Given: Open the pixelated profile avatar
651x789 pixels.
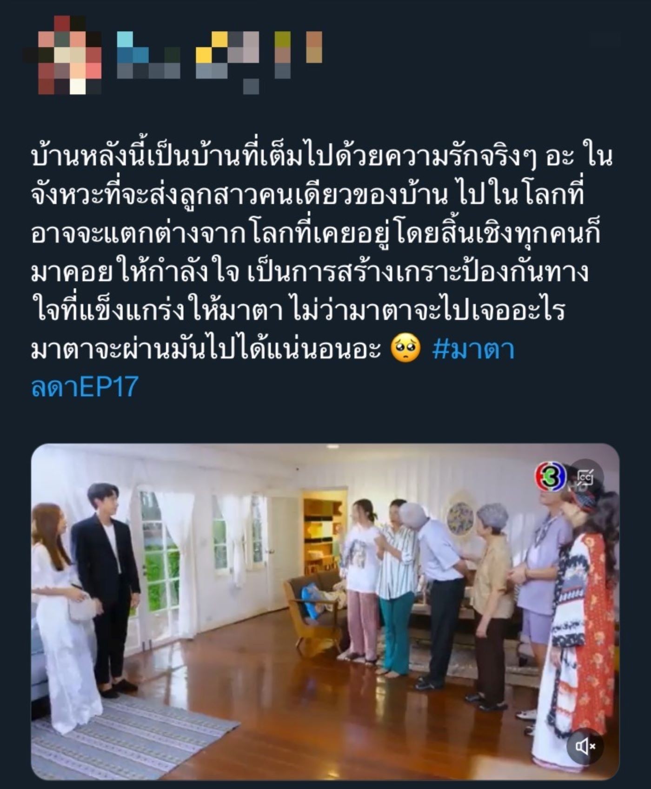Looking at the screenshot, I should tap(63, 55).
